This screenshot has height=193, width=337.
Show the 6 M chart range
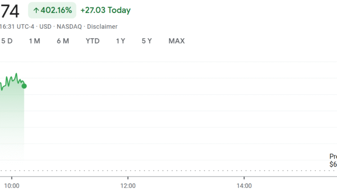(x=63, y=41)
